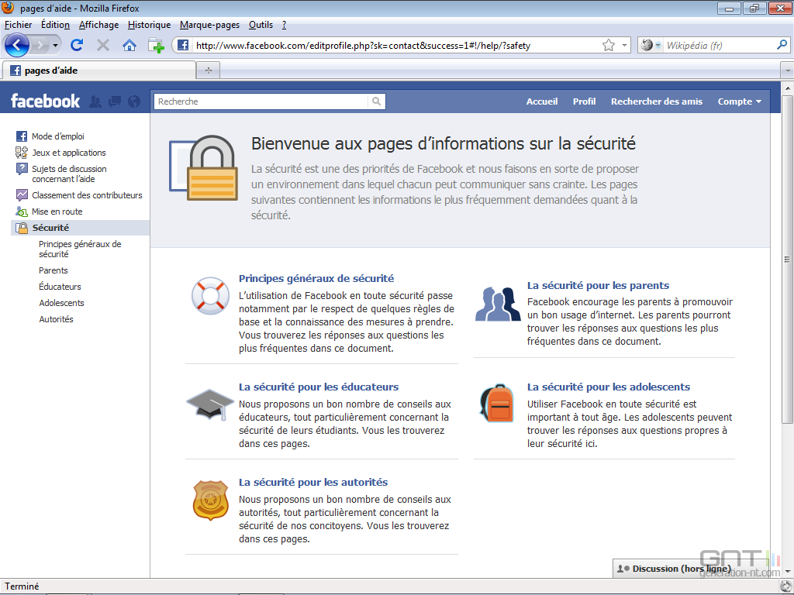Click the page vertical scrollbar thumb

coord(787,259)
